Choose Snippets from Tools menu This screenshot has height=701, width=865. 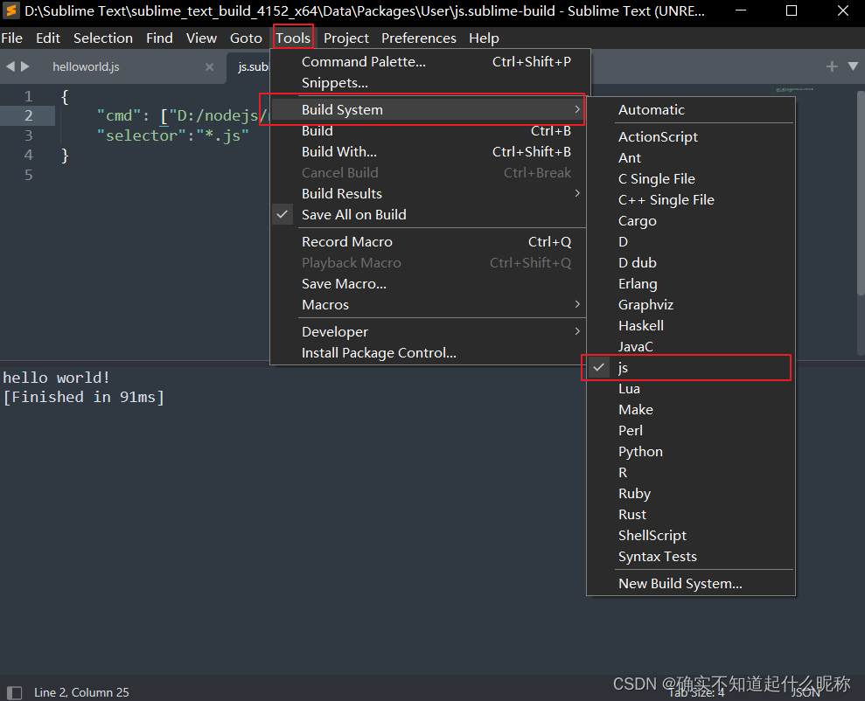430,83
